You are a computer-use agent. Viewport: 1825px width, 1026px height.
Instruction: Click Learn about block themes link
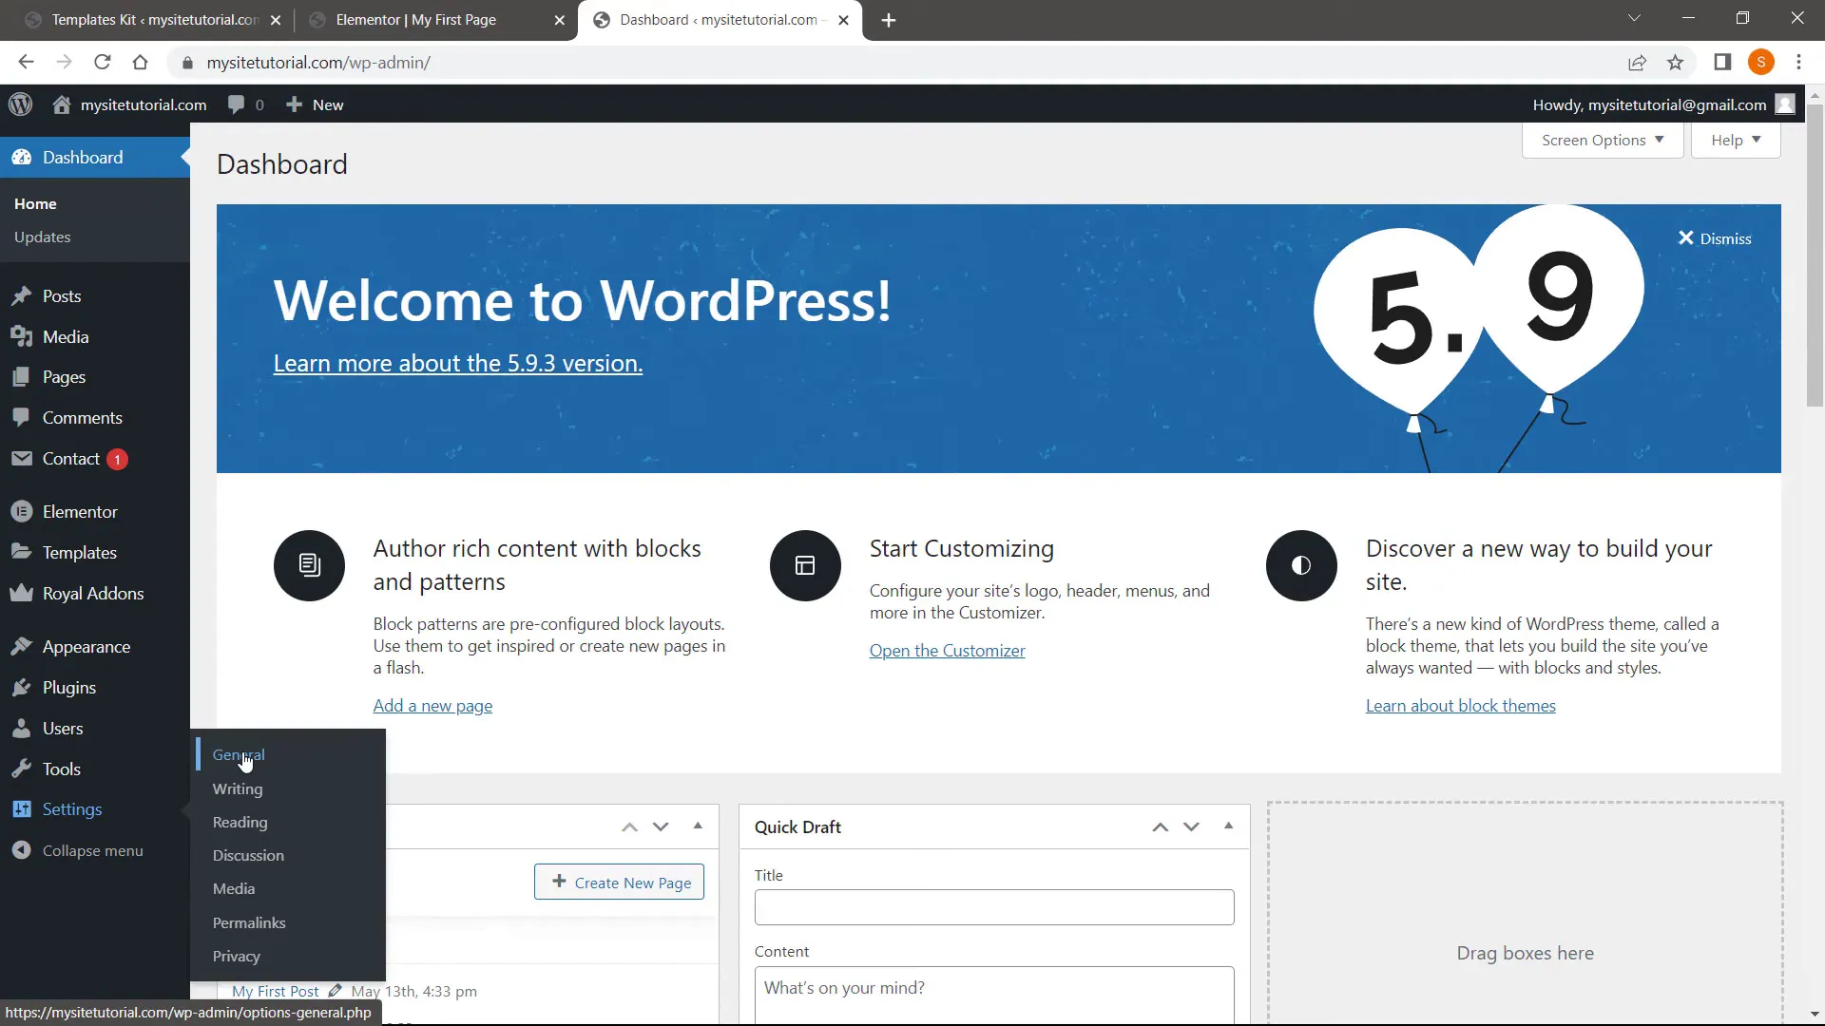pyautogui.click(x=1461, y=706)
